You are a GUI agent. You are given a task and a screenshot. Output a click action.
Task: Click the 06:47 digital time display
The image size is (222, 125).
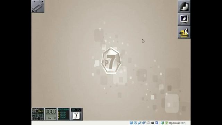(x=76, y=110)
